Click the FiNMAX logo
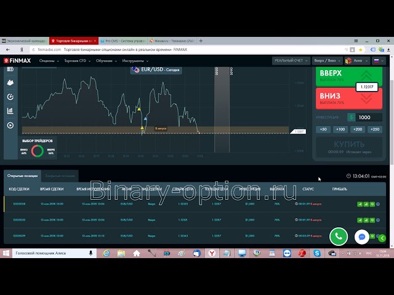Viewport: 394px width, 295px height. click(x=17, y=61)
